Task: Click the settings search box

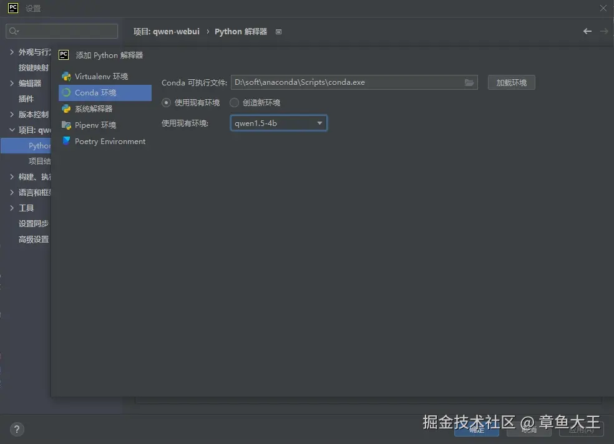Action: pos(62,31)
